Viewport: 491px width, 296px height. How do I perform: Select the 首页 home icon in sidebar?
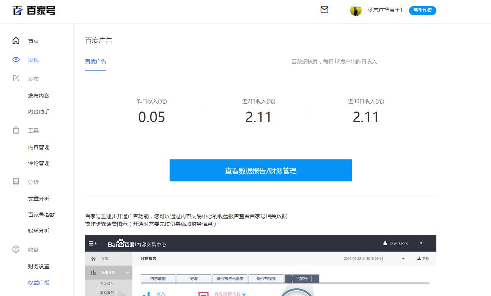(16, 40)
